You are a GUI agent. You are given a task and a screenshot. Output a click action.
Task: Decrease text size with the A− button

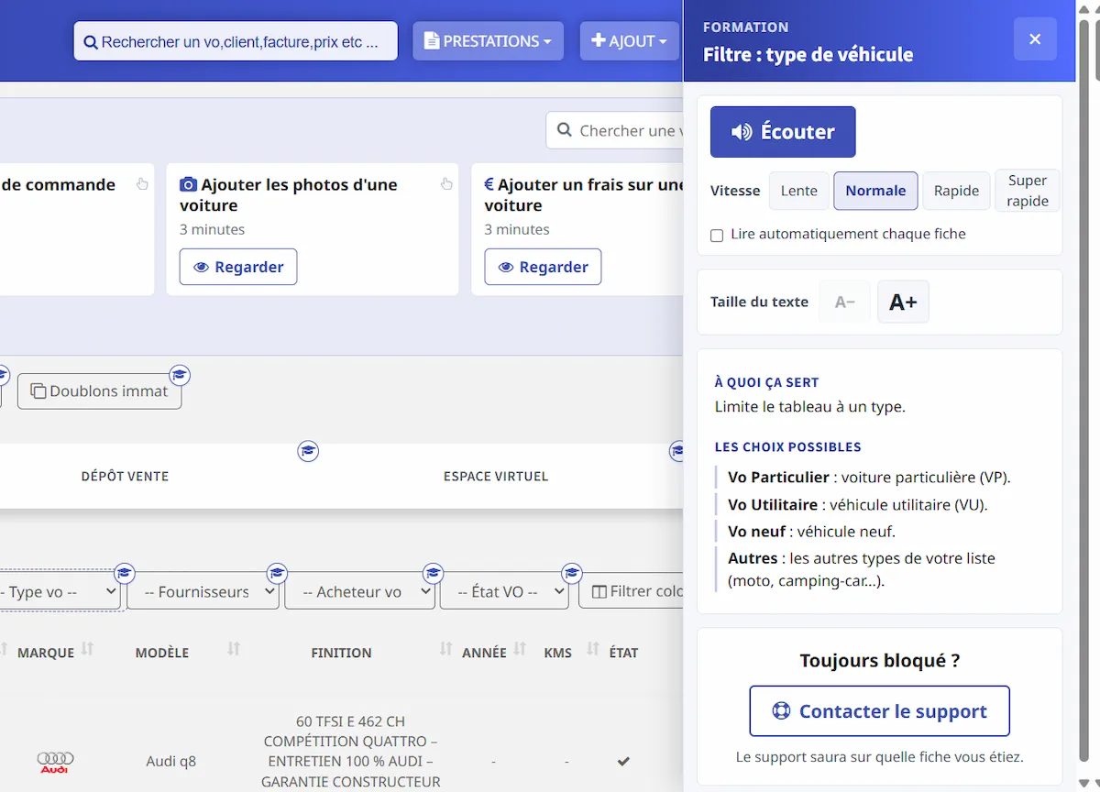pos(845,302)
